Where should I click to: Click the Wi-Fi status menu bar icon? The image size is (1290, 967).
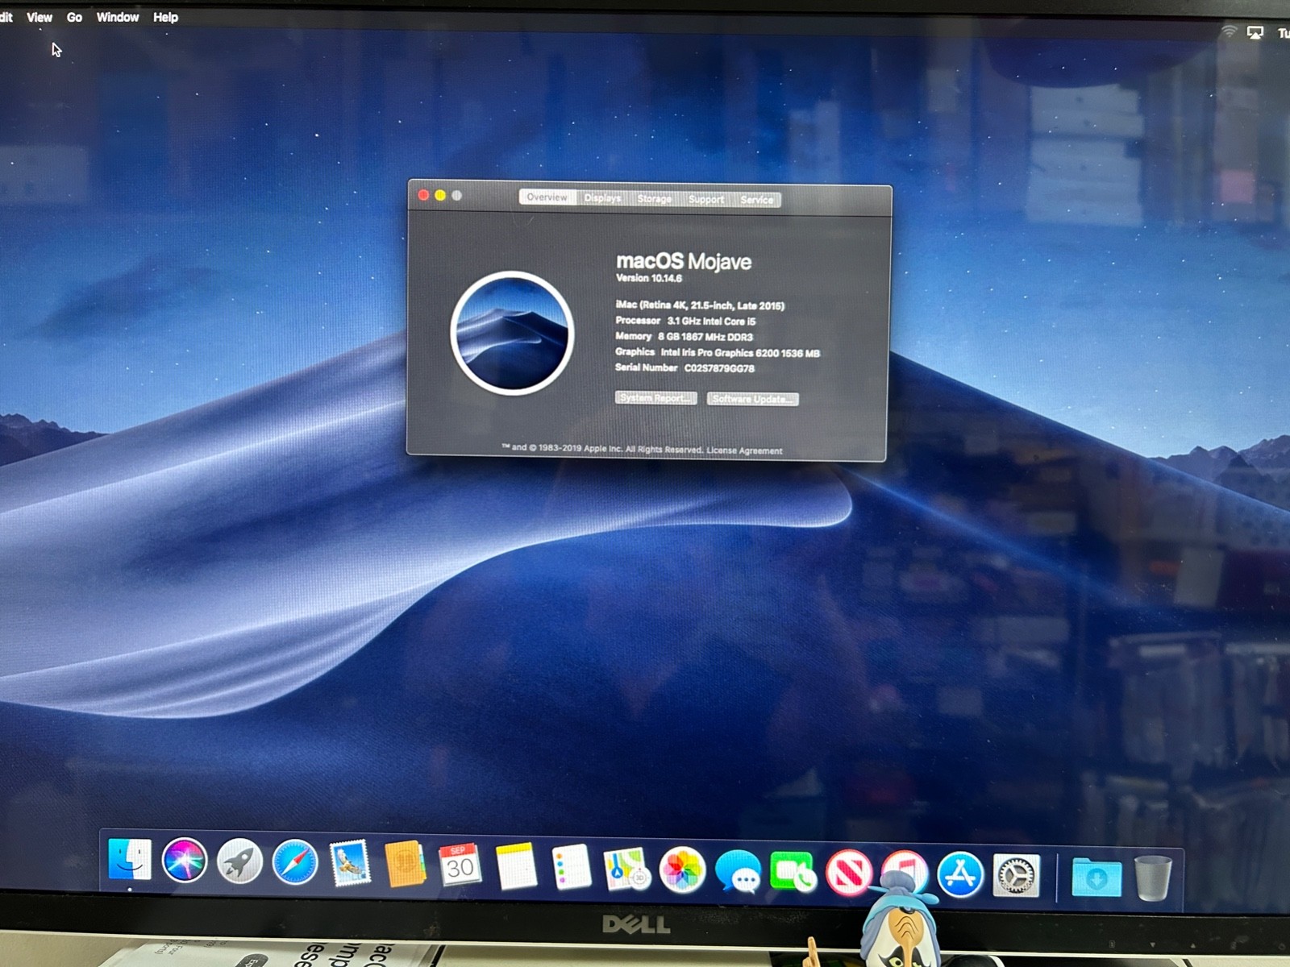point(1229,31)
